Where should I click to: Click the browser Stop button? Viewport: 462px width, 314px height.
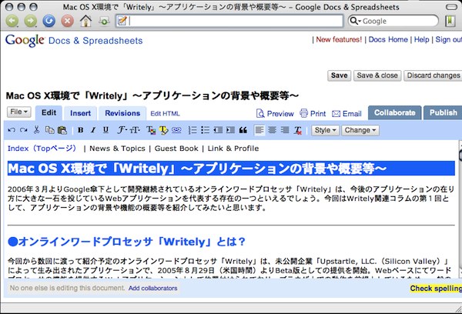68,21
